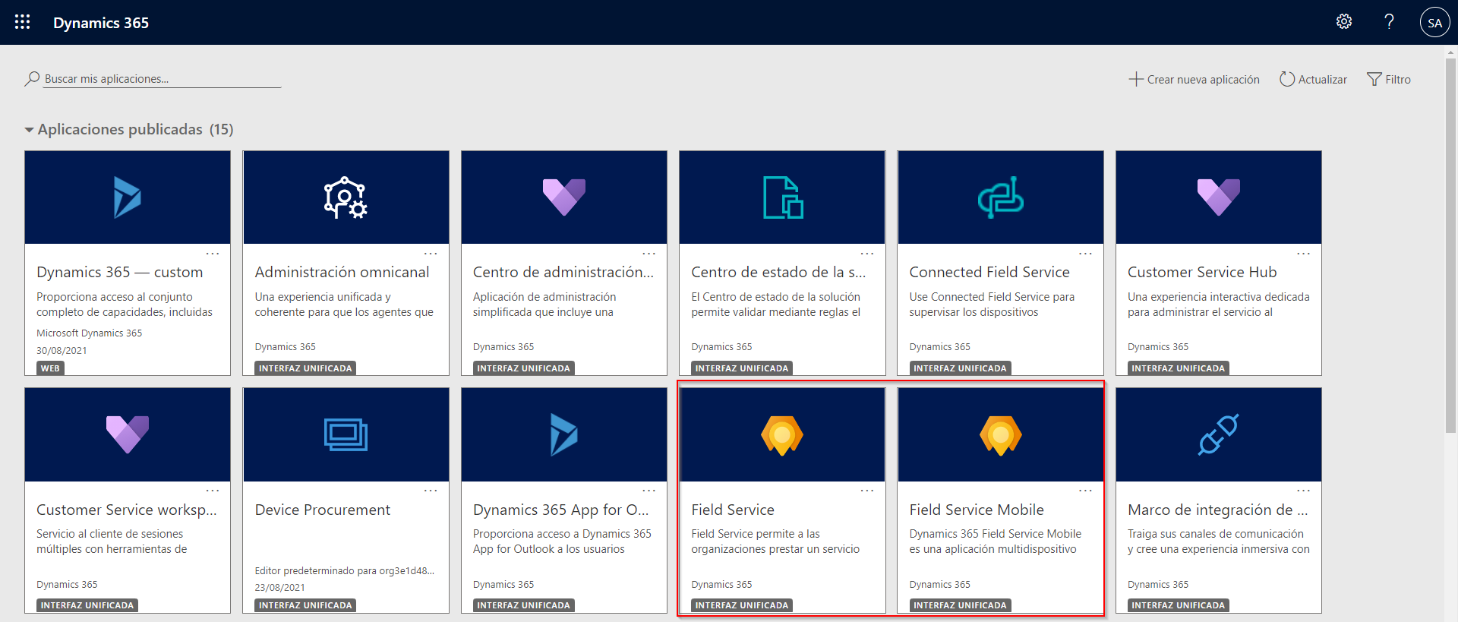Open more options for Marco de integración
The image size is (1458, 622).
pos(1304,491)
